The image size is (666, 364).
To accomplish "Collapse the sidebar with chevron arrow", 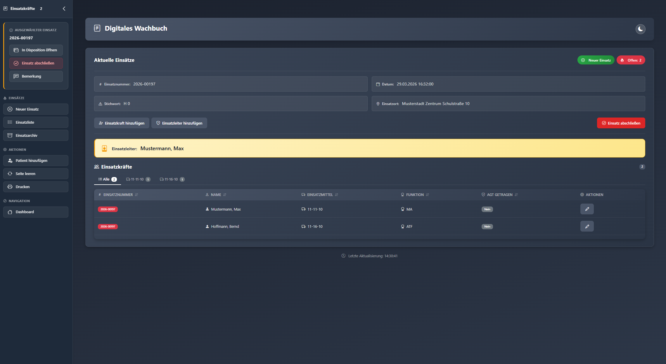I will [64, 8].
